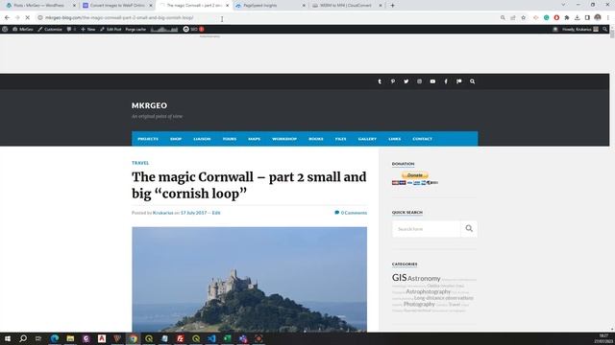This screenshot has height=345, width=615.
Task: Open the Chrome profile avatar
Action: tap(598, 17)
